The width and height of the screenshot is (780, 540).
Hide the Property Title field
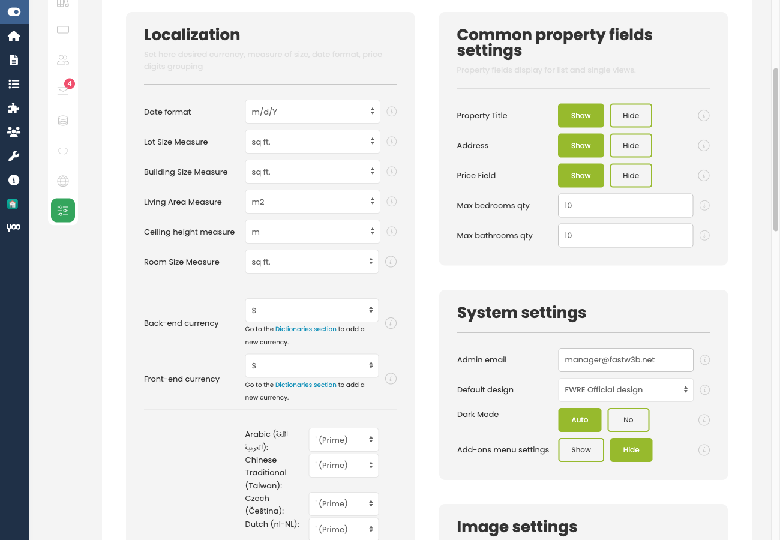point(631,115)
